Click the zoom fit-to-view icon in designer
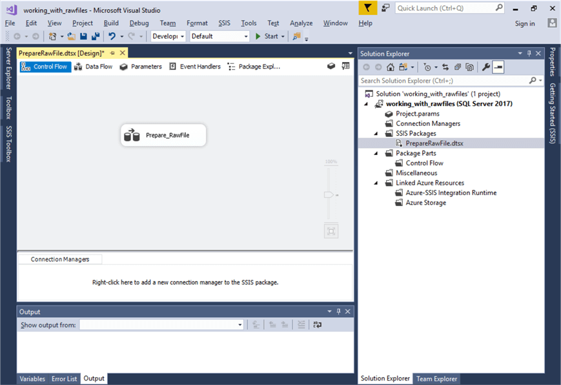The width and height of the screenshot is (561, 385). tap(331, 231)
